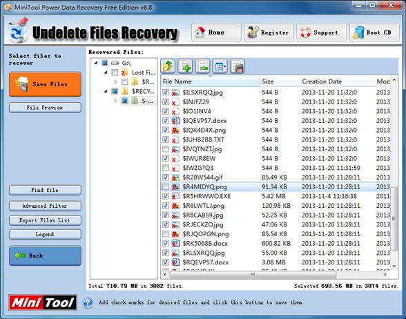Open the Support button
The width and height of the screenshot is (406, 319).
322,32
